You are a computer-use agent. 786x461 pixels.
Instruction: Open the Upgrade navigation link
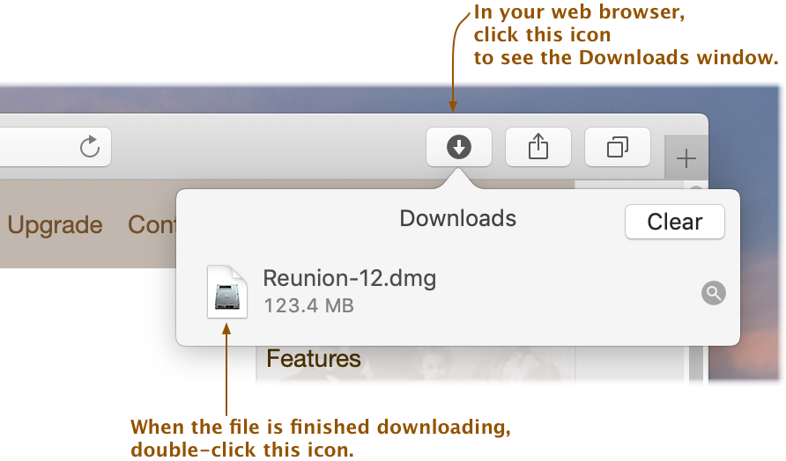(56, 224)
